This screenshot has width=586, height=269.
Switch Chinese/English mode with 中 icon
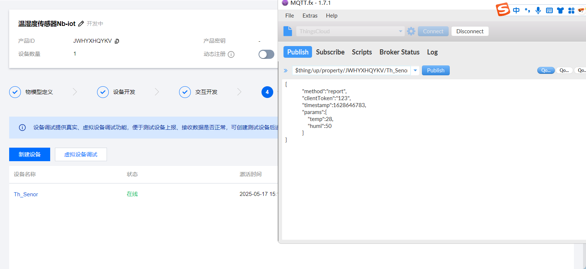[516, 10]
